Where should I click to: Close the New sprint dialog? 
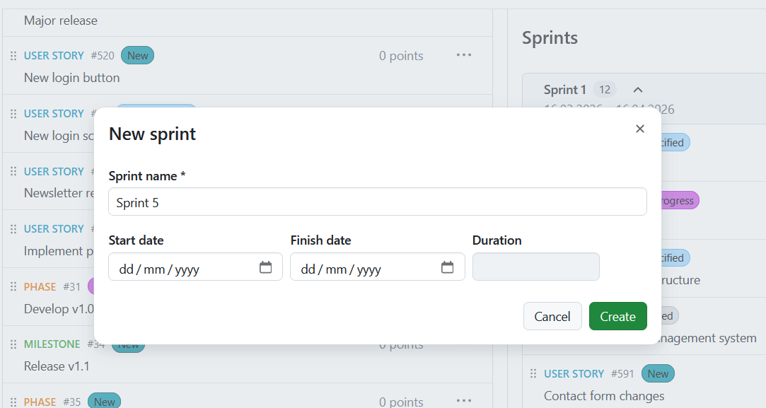click(639, 129)
